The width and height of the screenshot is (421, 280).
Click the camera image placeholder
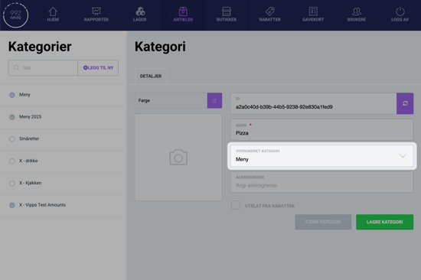point(178,158)
